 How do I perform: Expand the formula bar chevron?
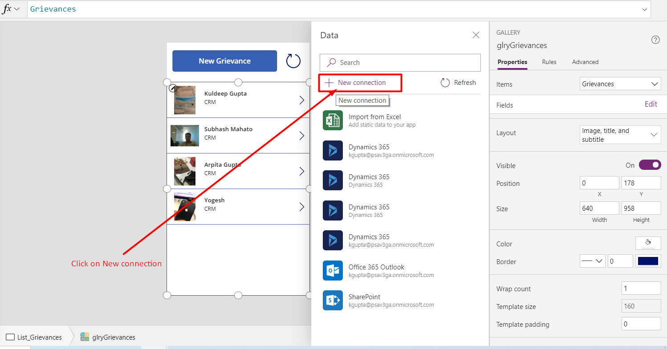point(645,9)
